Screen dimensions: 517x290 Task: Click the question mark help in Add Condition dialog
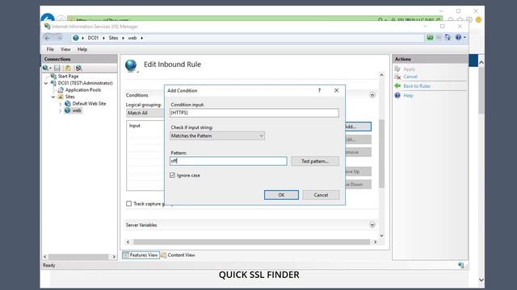click(319, 90)
